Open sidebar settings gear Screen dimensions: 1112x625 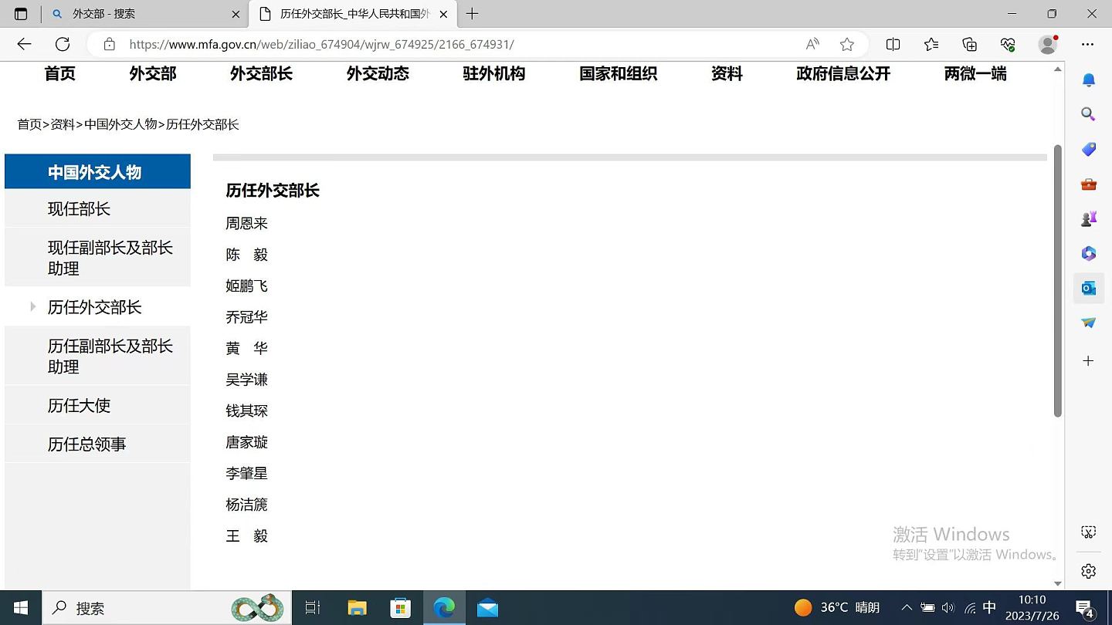point(1088,571)
